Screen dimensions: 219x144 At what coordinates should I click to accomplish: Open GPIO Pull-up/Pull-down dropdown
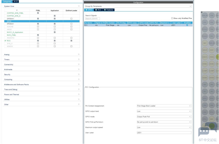(164, 122)
